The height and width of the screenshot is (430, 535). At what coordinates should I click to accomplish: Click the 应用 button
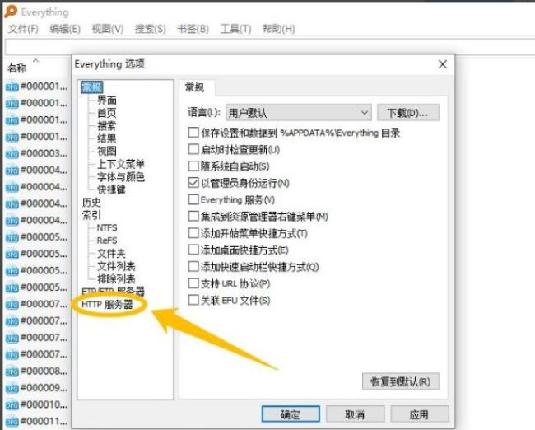pyautogui.click(x=419, y=414)
